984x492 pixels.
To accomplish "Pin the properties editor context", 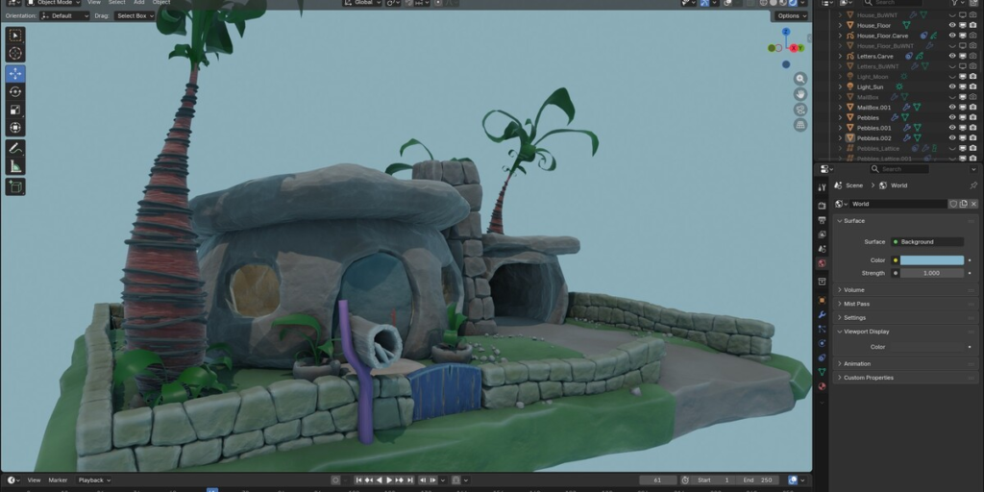I will pos(973,185).
